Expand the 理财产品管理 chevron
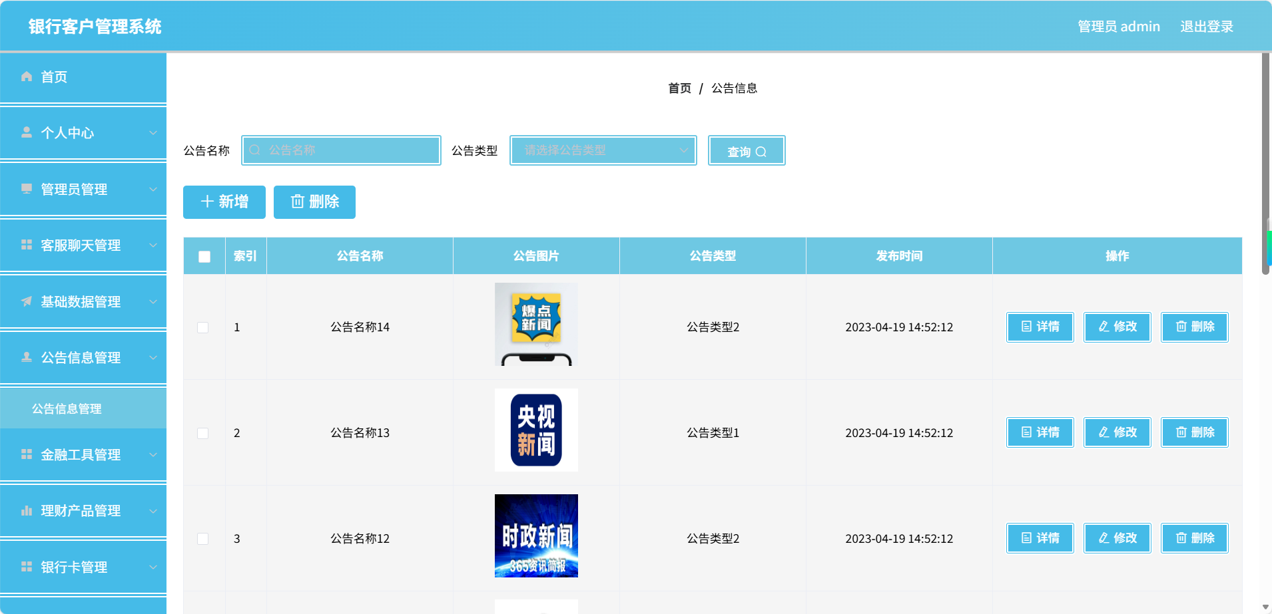The width and height of the screenshot is (1272, 614). [153, 511]
